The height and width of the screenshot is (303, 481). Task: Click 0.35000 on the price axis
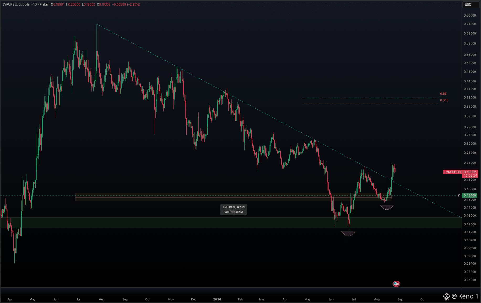pyautogui.click(x=470, y=107)
